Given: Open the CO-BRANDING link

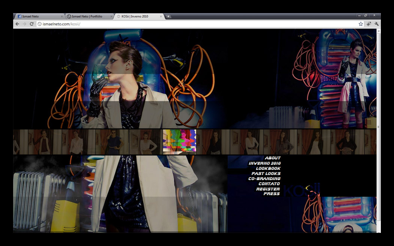Looking at the screenshot, I should 264,178.
